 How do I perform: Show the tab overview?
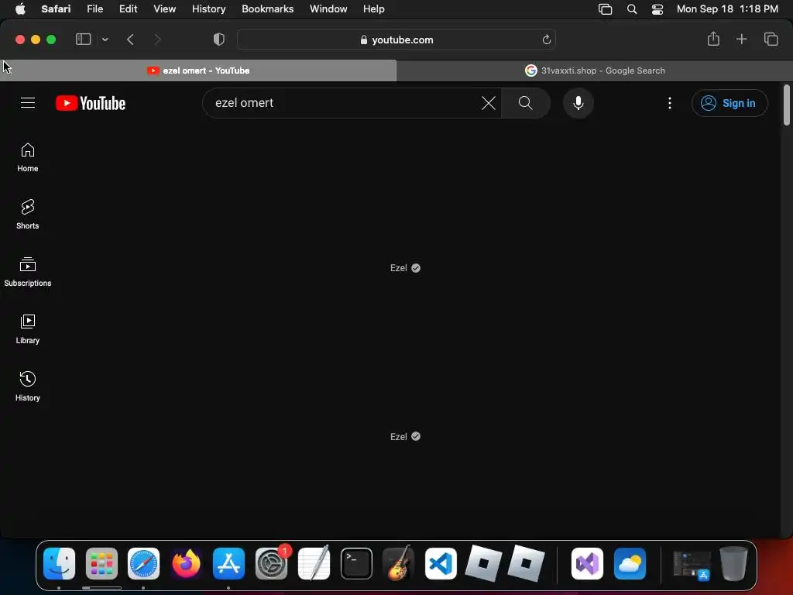pos(771,39)
